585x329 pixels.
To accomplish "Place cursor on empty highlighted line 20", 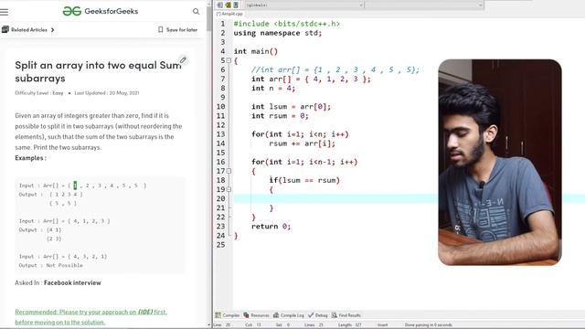I will pos(335,198).
